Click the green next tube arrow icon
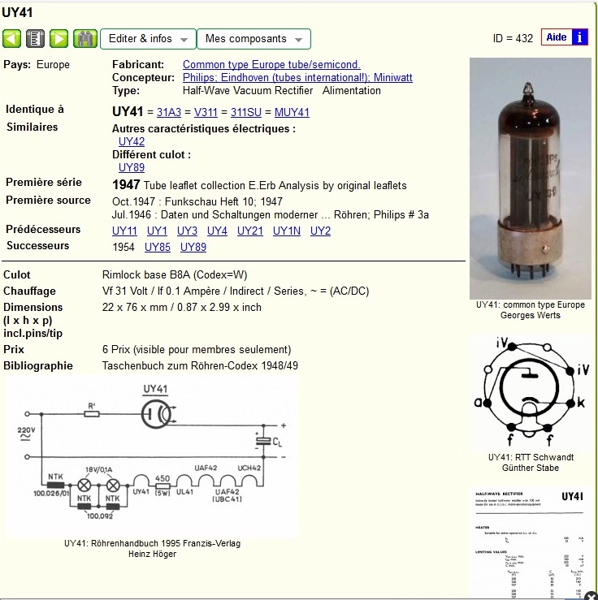598x600 pixels. pyautogui.click(x=58, y=38)
